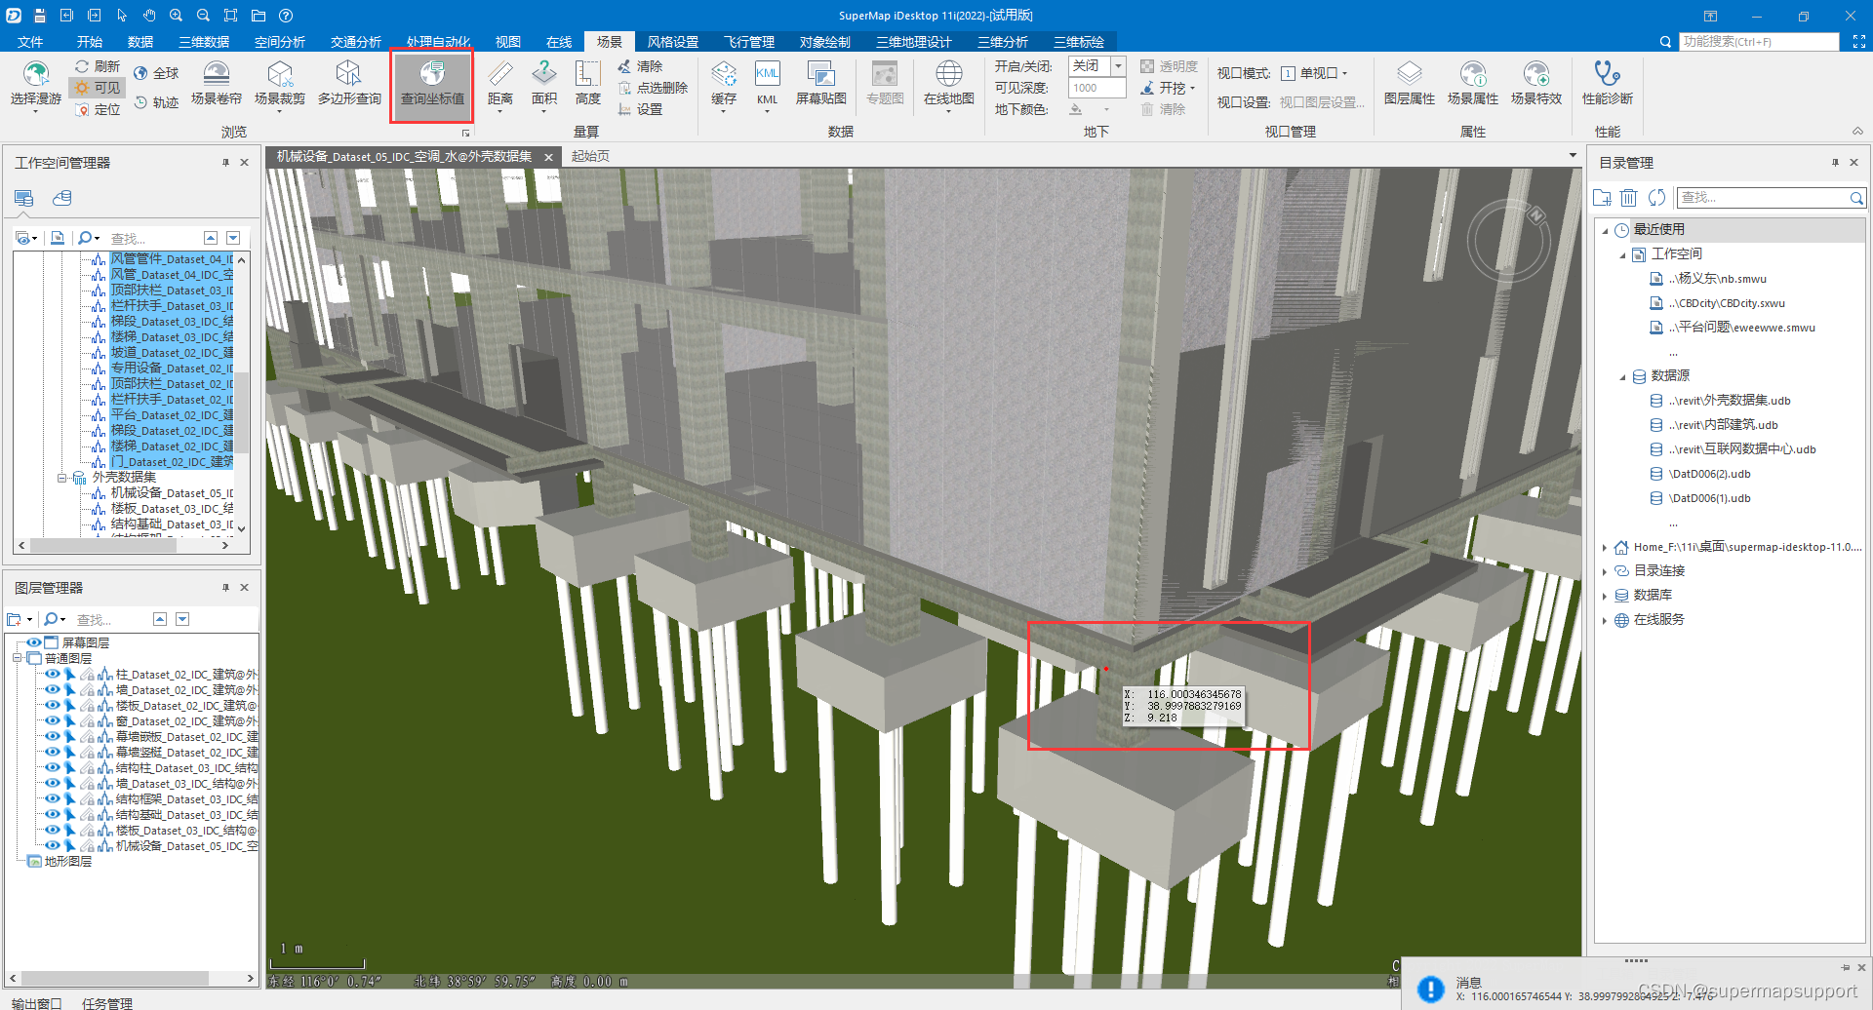Open the 视口模式 单视口 dropdown

click(1314, 73)
